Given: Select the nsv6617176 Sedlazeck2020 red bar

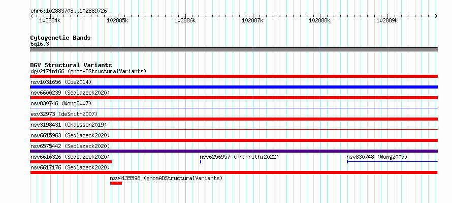Looking at the screenshot, I should (x=234, y=172).
